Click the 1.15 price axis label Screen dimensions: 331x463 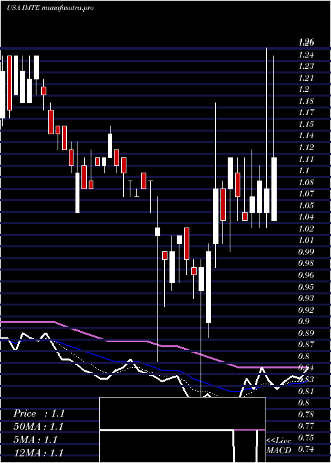pyautogui.click(x=306, y=124)
